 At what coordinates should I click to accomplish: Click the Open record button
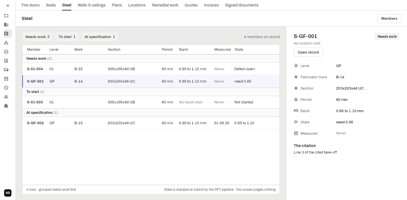pos(308,52)
